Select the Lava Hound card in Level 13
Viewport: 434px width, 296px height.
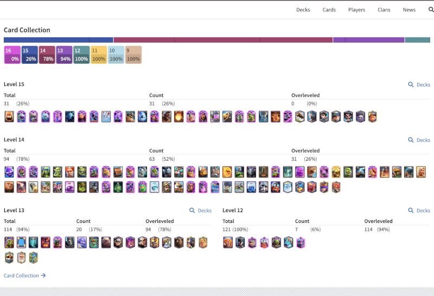click(179, 242)
